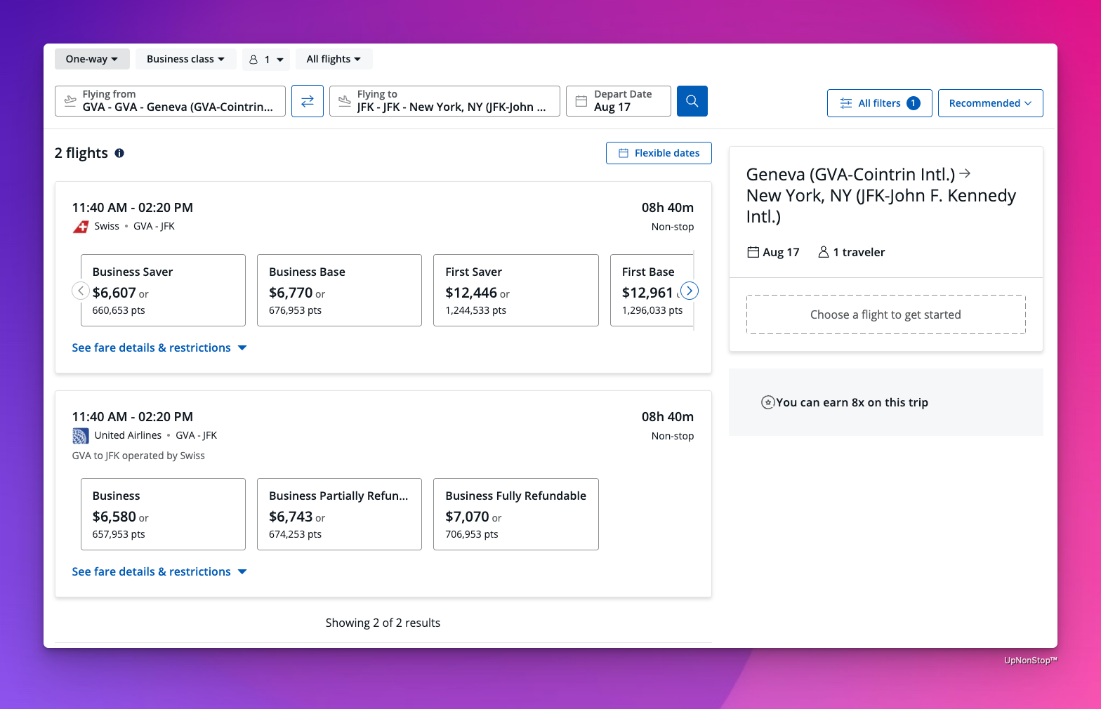The image size is (1101, 709).
Task: Open the All filters panel
Action: click(879, 103)
